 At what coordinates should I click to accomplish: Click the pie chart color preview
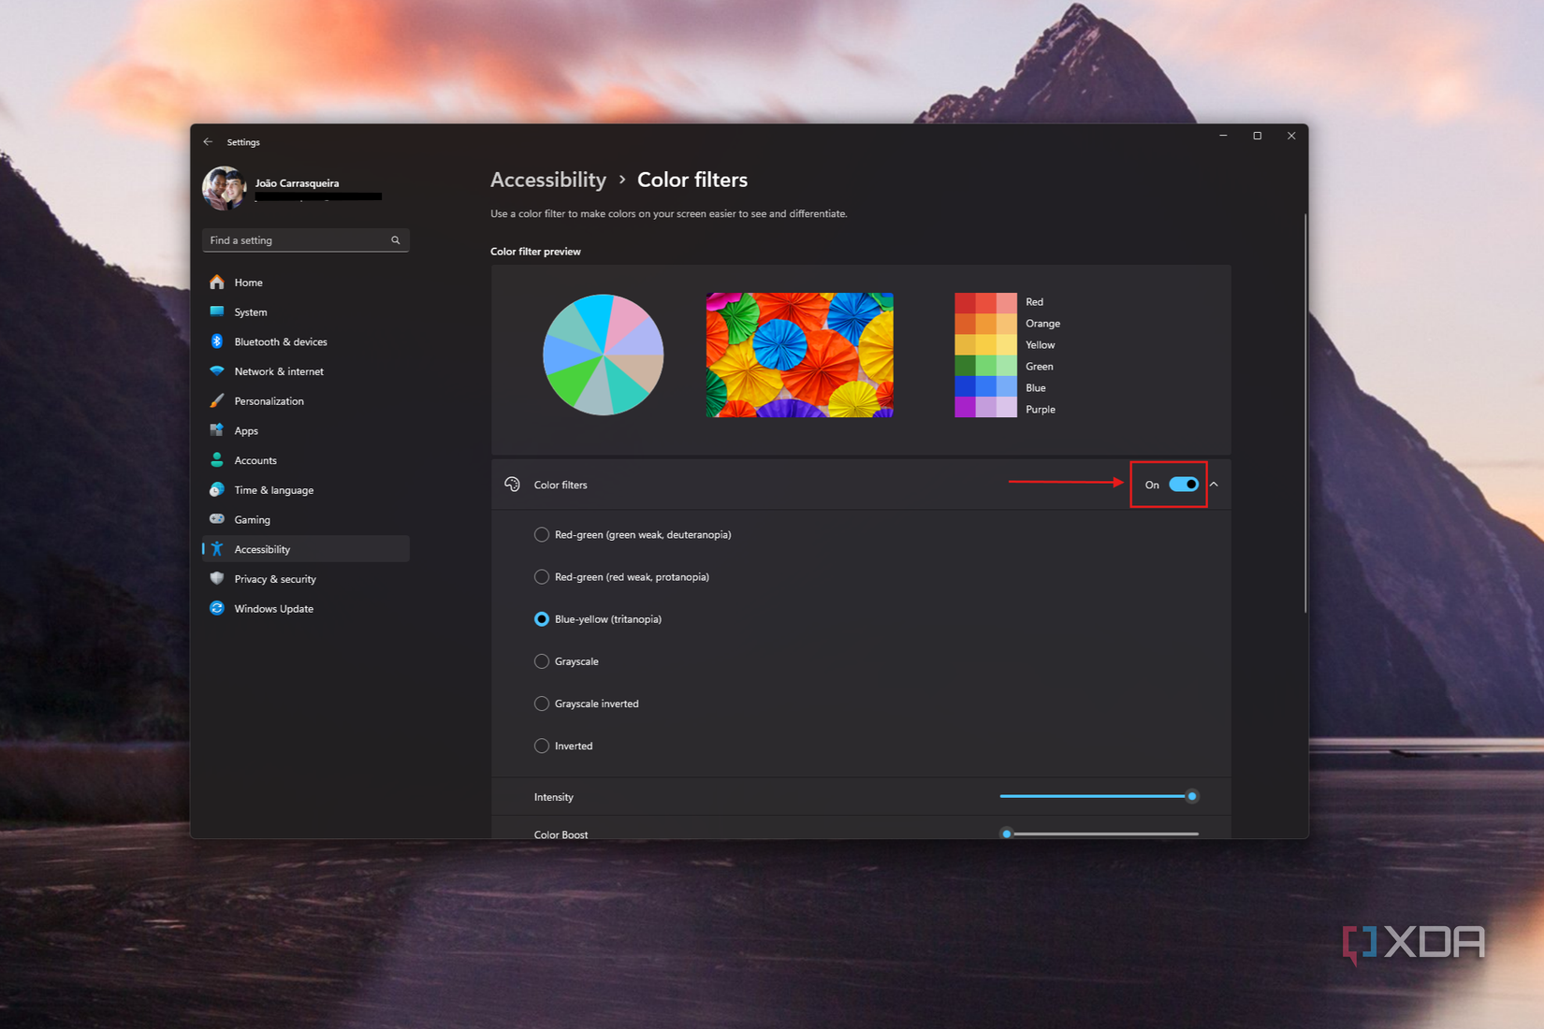tap(604, 355)
